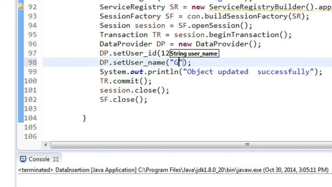The image size is (332, 187).
Task: Click line number 104 in the gutter
Action: click(x=31, y=118)
